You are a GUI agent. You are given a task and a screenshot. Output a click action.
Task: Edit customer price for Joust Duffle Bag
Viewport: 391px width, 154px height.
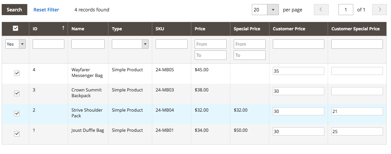(298, 131)
